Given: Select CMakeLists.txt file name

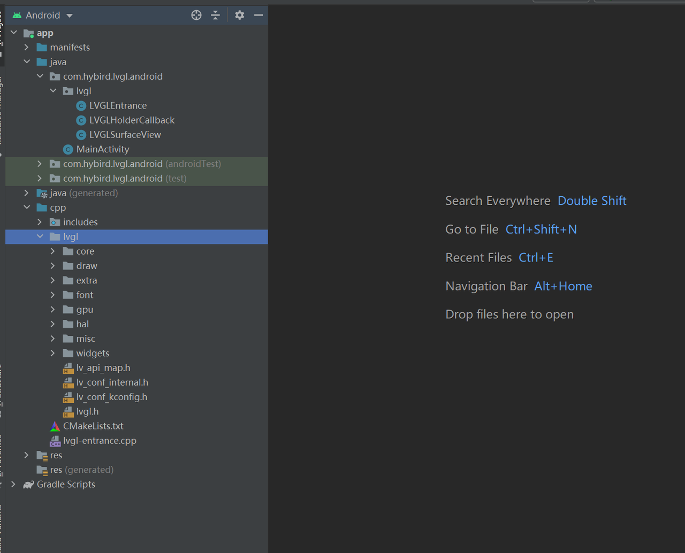Looking at the screenshot, I should (93, 426).
